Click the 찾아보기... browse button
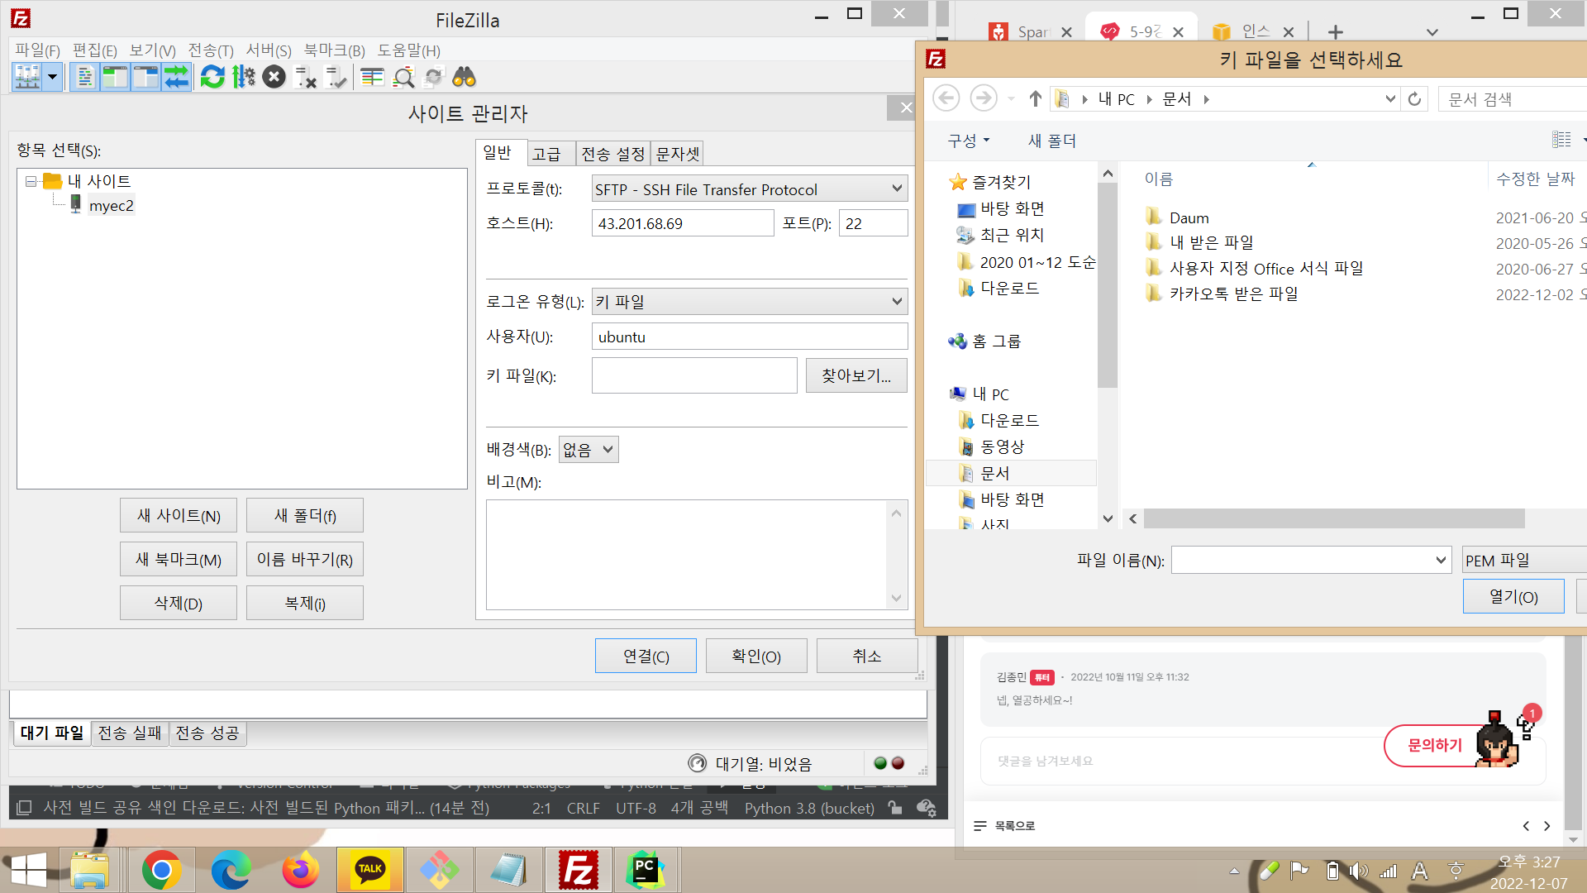 point(856,375)
